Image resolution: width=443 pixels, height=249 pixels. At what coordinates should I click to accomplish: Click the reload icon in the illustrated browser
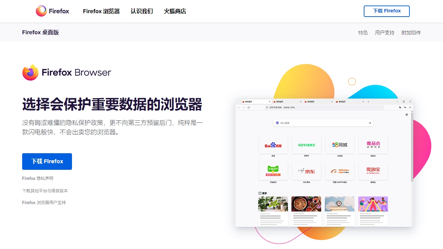point(248,108)
